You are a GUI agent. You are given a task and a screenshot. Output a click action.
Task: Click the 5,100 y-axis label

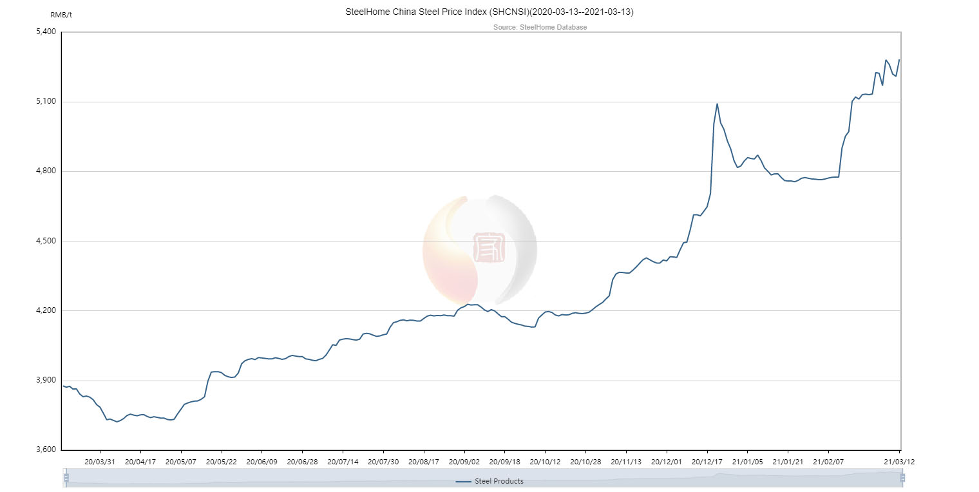(x=47, y=102)
